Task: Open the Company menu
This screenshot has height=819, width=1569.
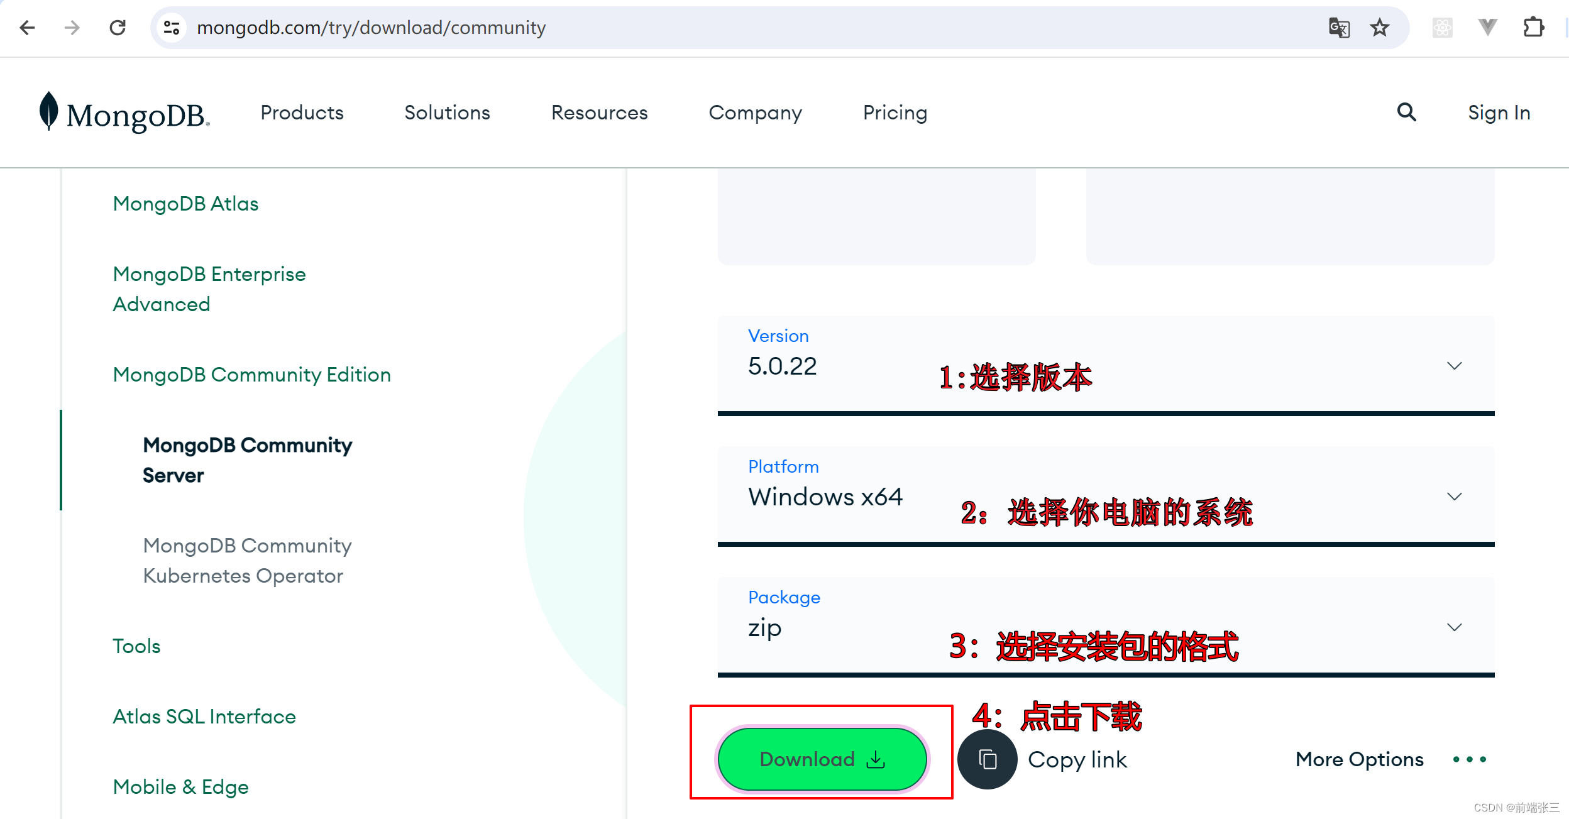Action: click(756, 113)
